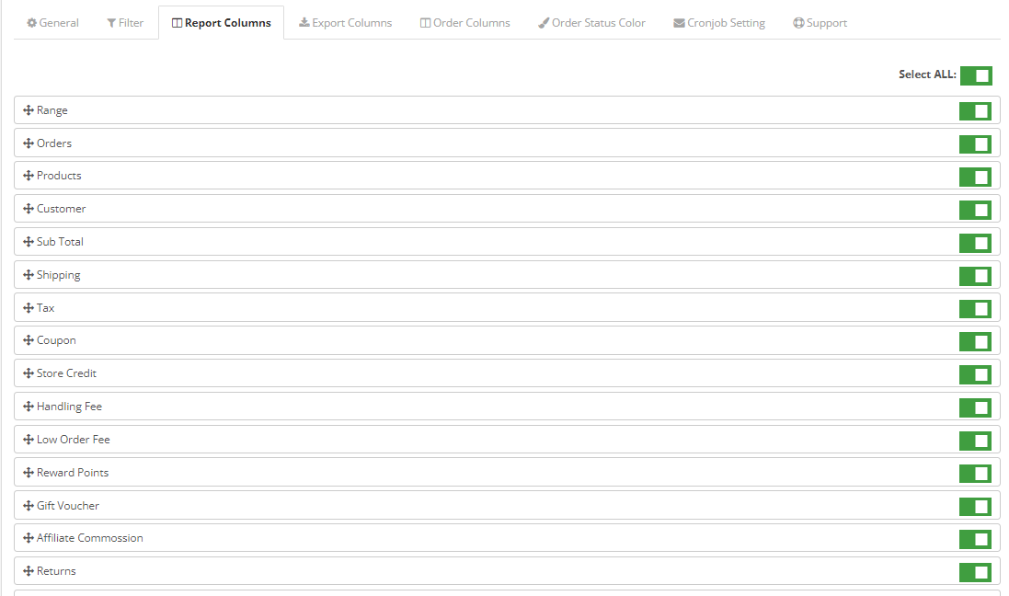The width and height of the screenshot is (1009, 596).
Task: Click the Gift Voucher row label
Action: (x=67, y=505)
